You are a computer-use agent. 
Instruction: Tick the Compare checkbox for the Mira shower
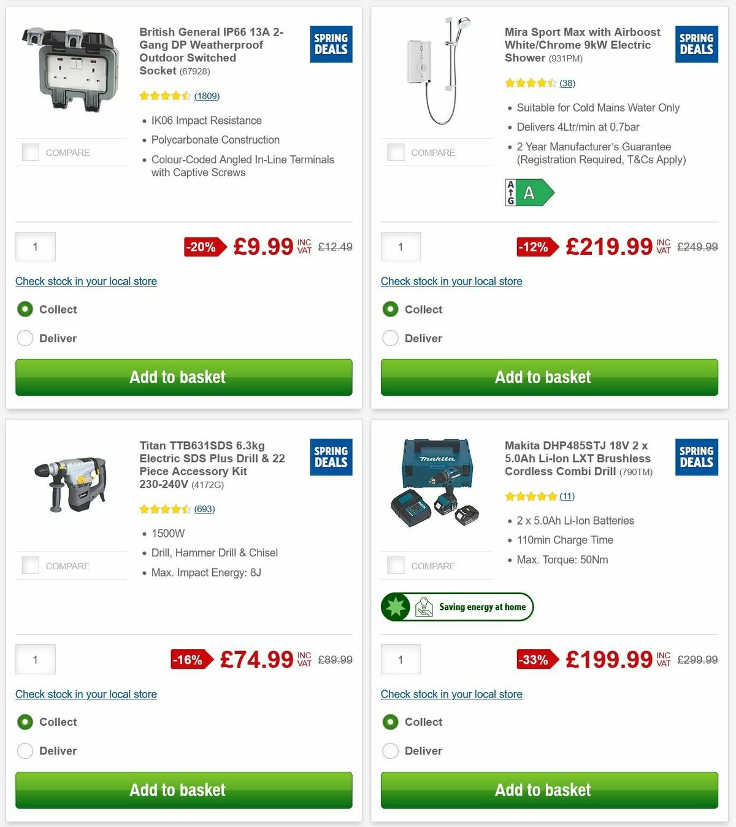396,152
